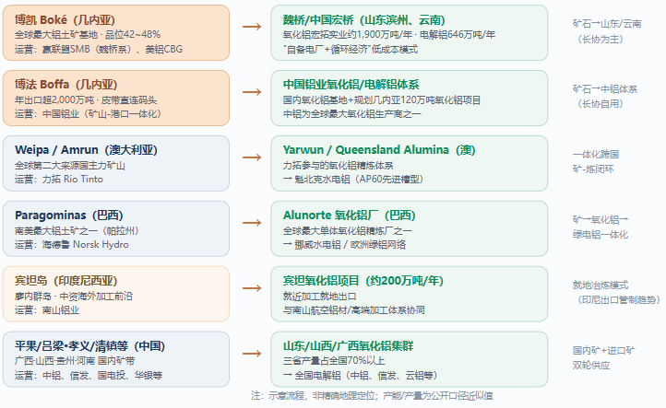This screenshot has width=666, height=408.
Task: Click the side note '一体化跨国 矿-炼闭环'
Action: (596, 161)
